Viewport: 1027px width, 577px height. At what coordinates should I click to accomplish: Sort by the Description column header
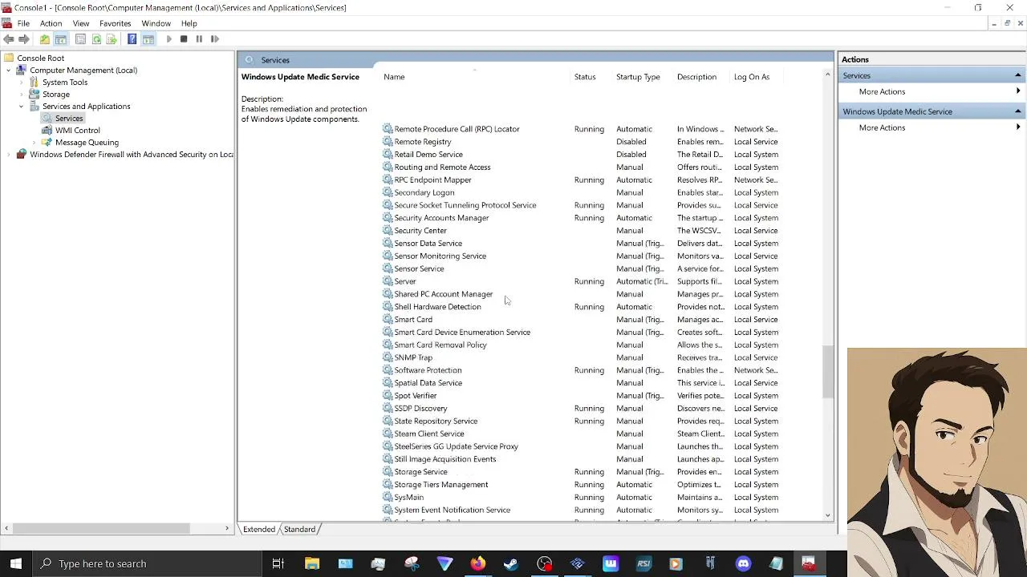tap(696, 77)
